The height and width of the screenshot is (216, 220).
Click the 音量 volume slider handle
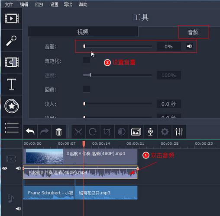point(84,46)
